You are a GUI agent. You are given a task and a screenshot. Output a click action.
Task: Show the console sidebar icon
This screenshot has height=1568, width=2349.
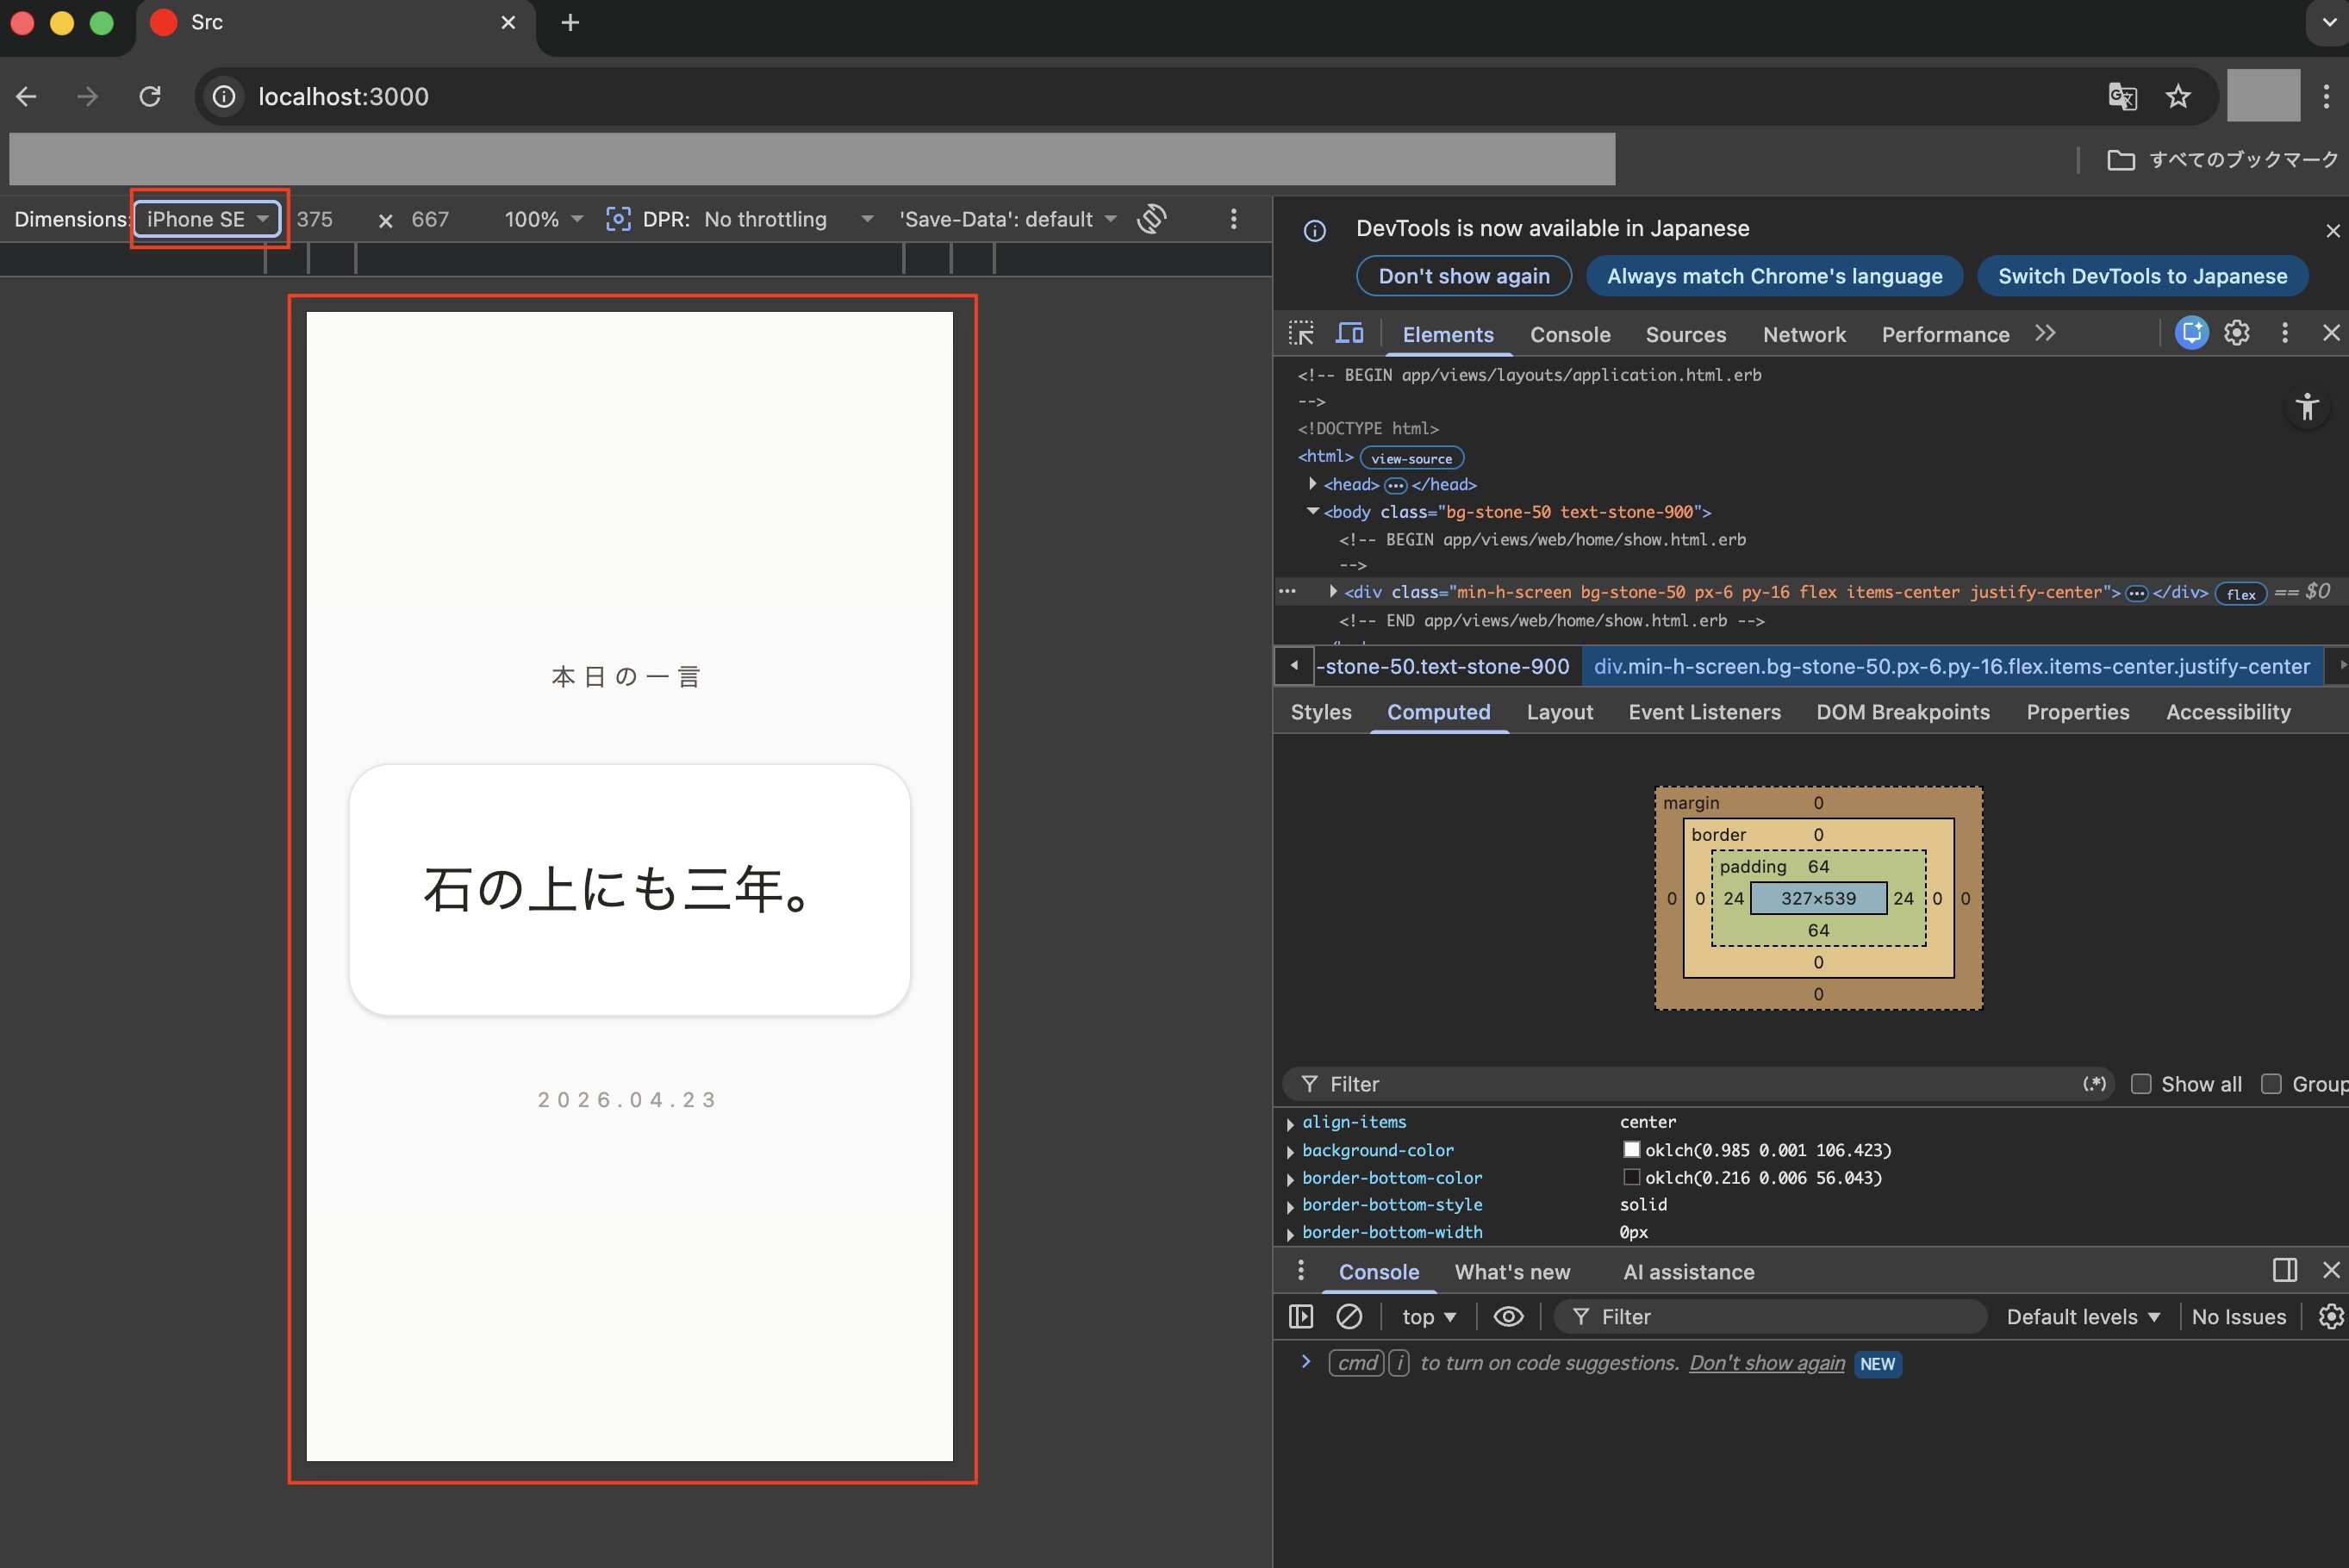coord(1300,1316)
